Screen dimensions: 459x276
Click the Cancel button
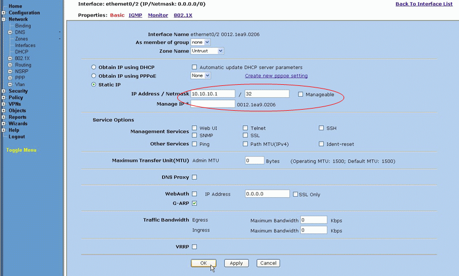268,263
